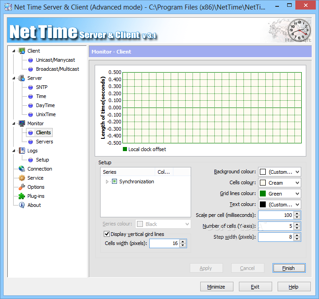Image resolution: width=319 pixels, height=299 pixels.
Task: Open the Connection page
Action: (x=40, y=169)
